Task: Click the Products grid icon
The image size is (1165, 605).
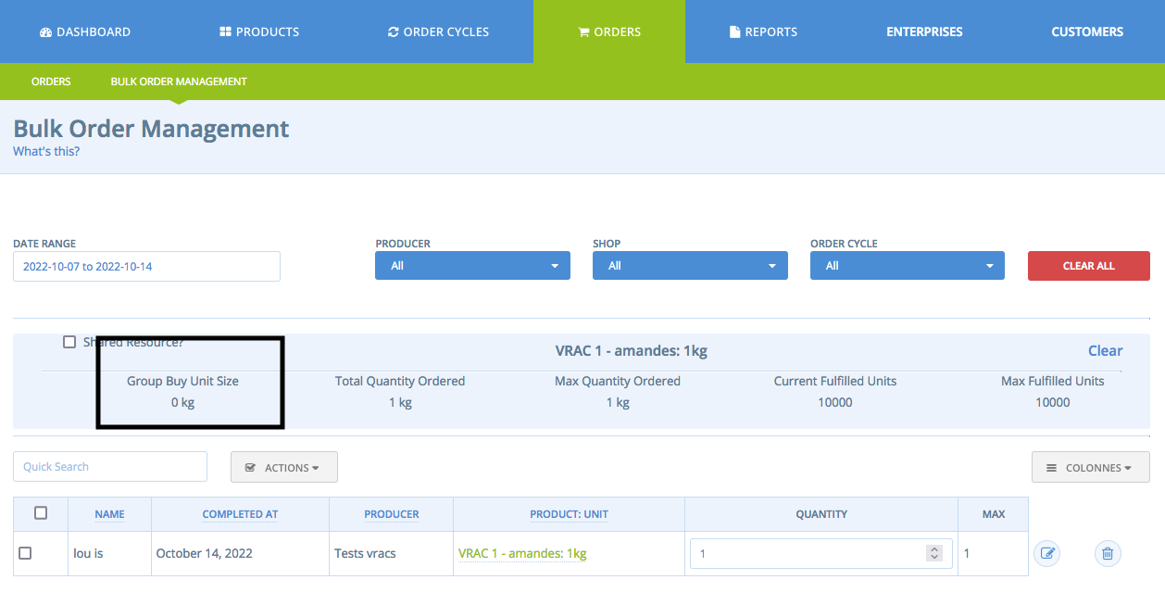Action: coord(223,31)
